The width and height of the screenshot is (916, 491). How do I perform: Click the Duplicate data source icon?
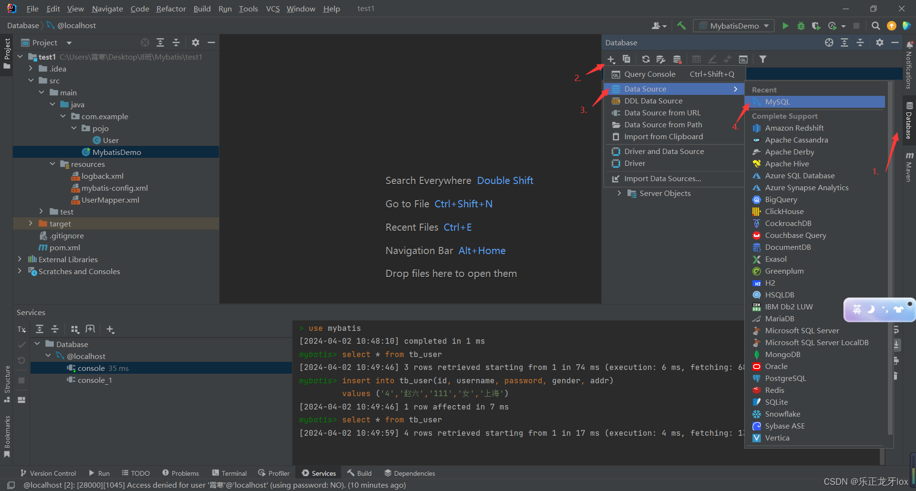click(x=626, y=59)
